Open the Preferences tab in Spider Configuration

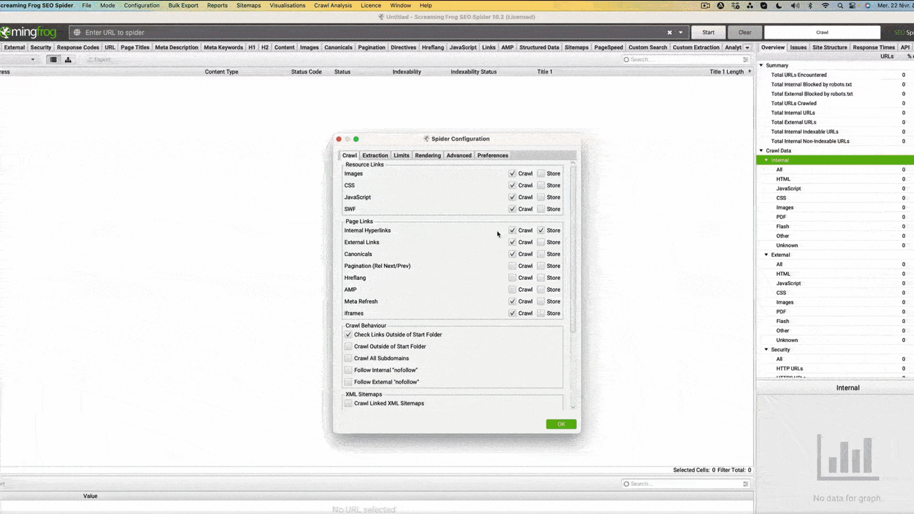[493, 156]
